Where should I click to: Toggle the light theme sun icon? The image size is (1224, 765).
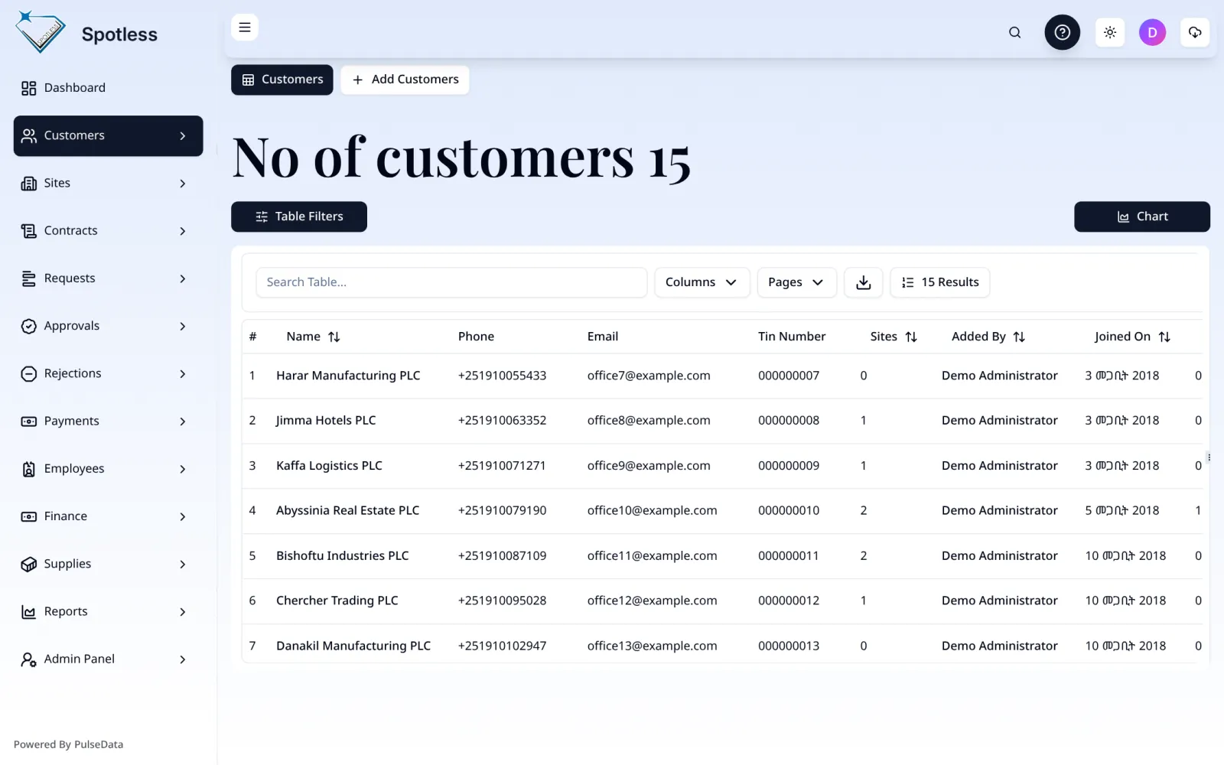click(x=1110, y=32)
